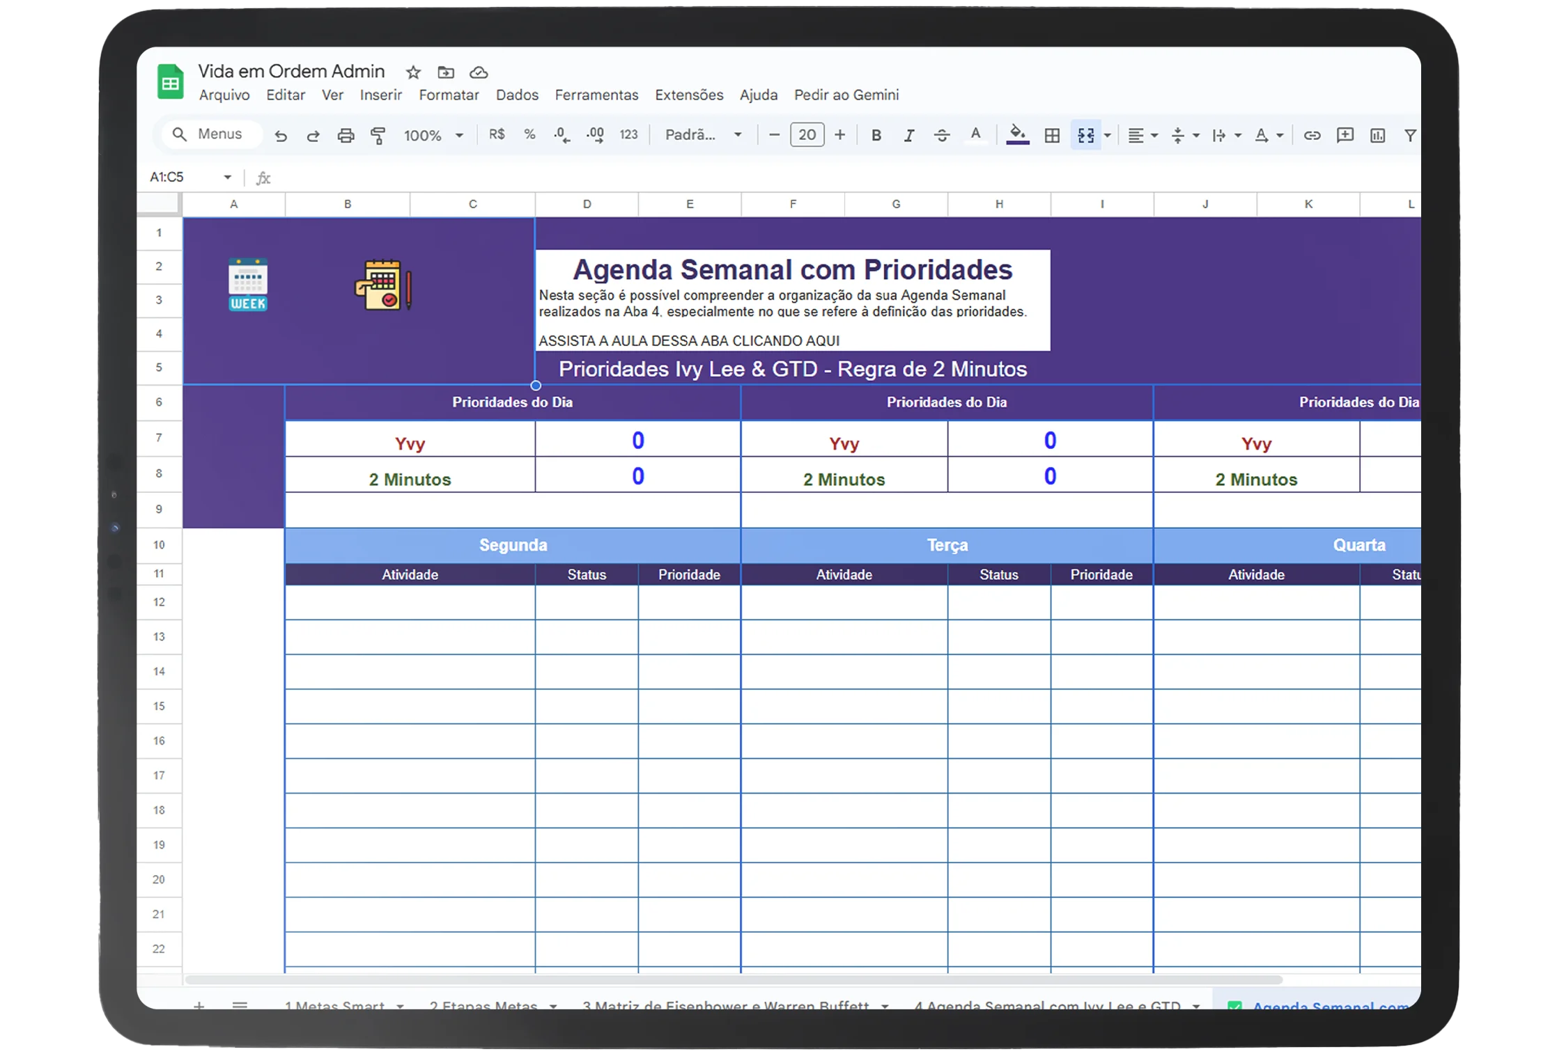This screenshot has height=1056, width=1557.
Task: Click the undo arrow icon
Action: point(281,136)
